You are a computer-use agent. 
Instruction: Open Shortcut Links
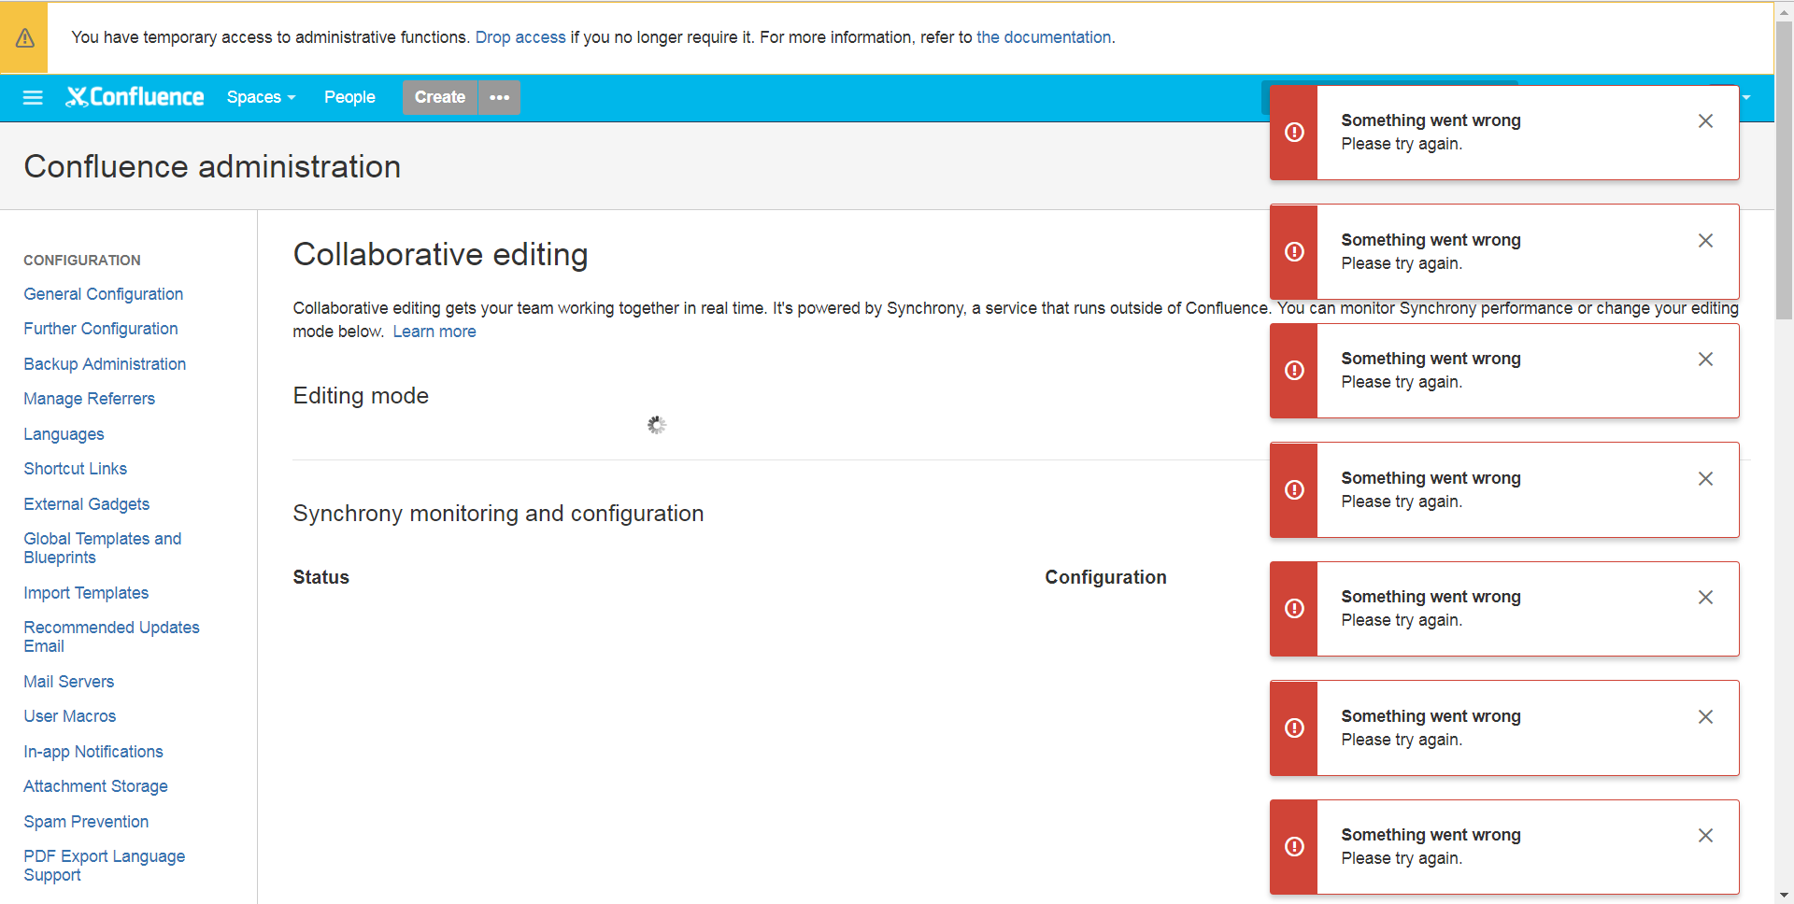[76, 469]
